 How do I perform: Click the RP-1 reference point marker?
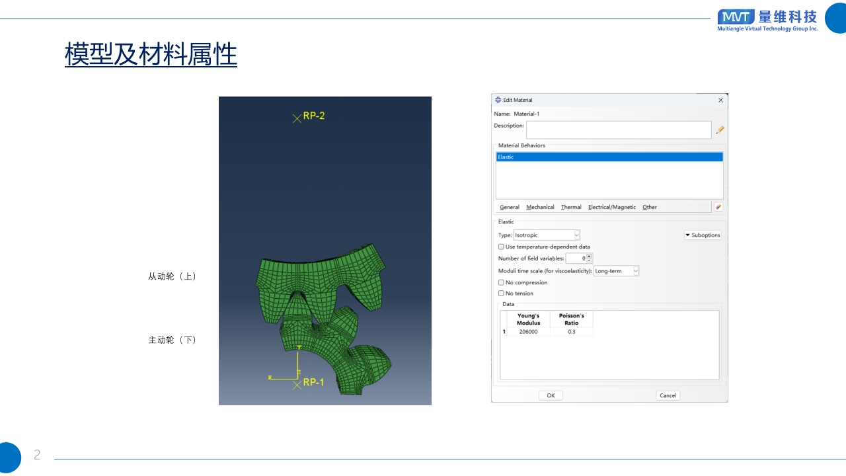[297, 385]
